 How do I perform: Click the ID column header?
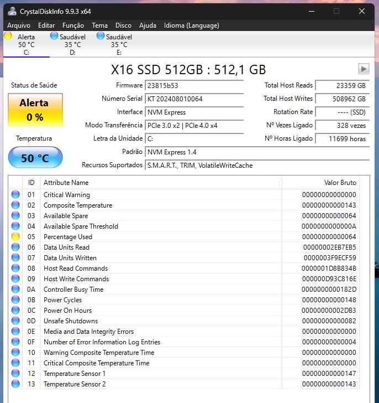pos(31,183)
